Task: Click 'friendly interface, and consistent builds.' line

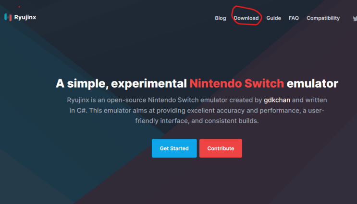Action: click(x=197, y=121)
